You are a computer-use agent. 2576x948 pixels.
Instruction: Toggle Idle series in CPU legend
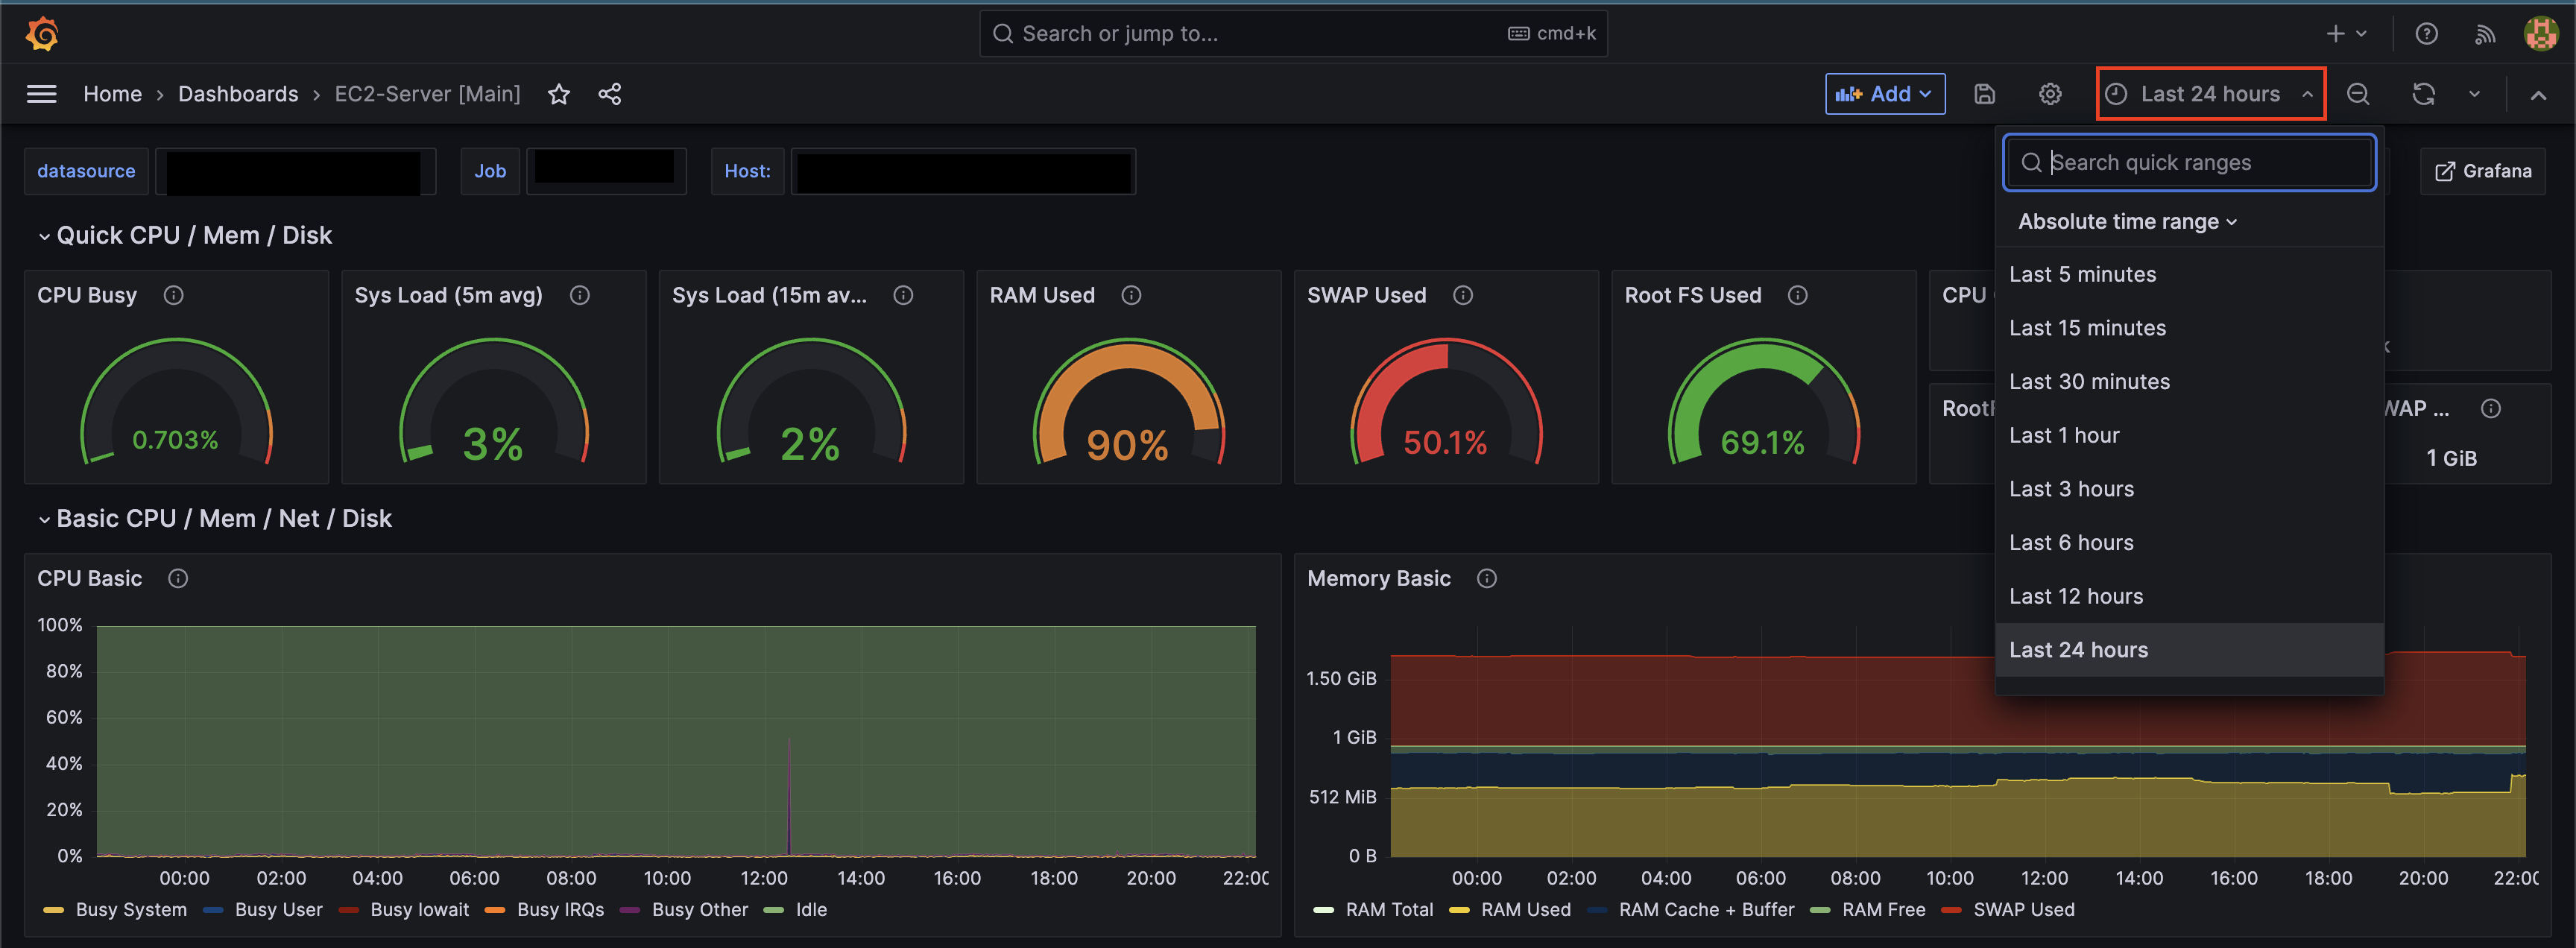pos(810,909)
